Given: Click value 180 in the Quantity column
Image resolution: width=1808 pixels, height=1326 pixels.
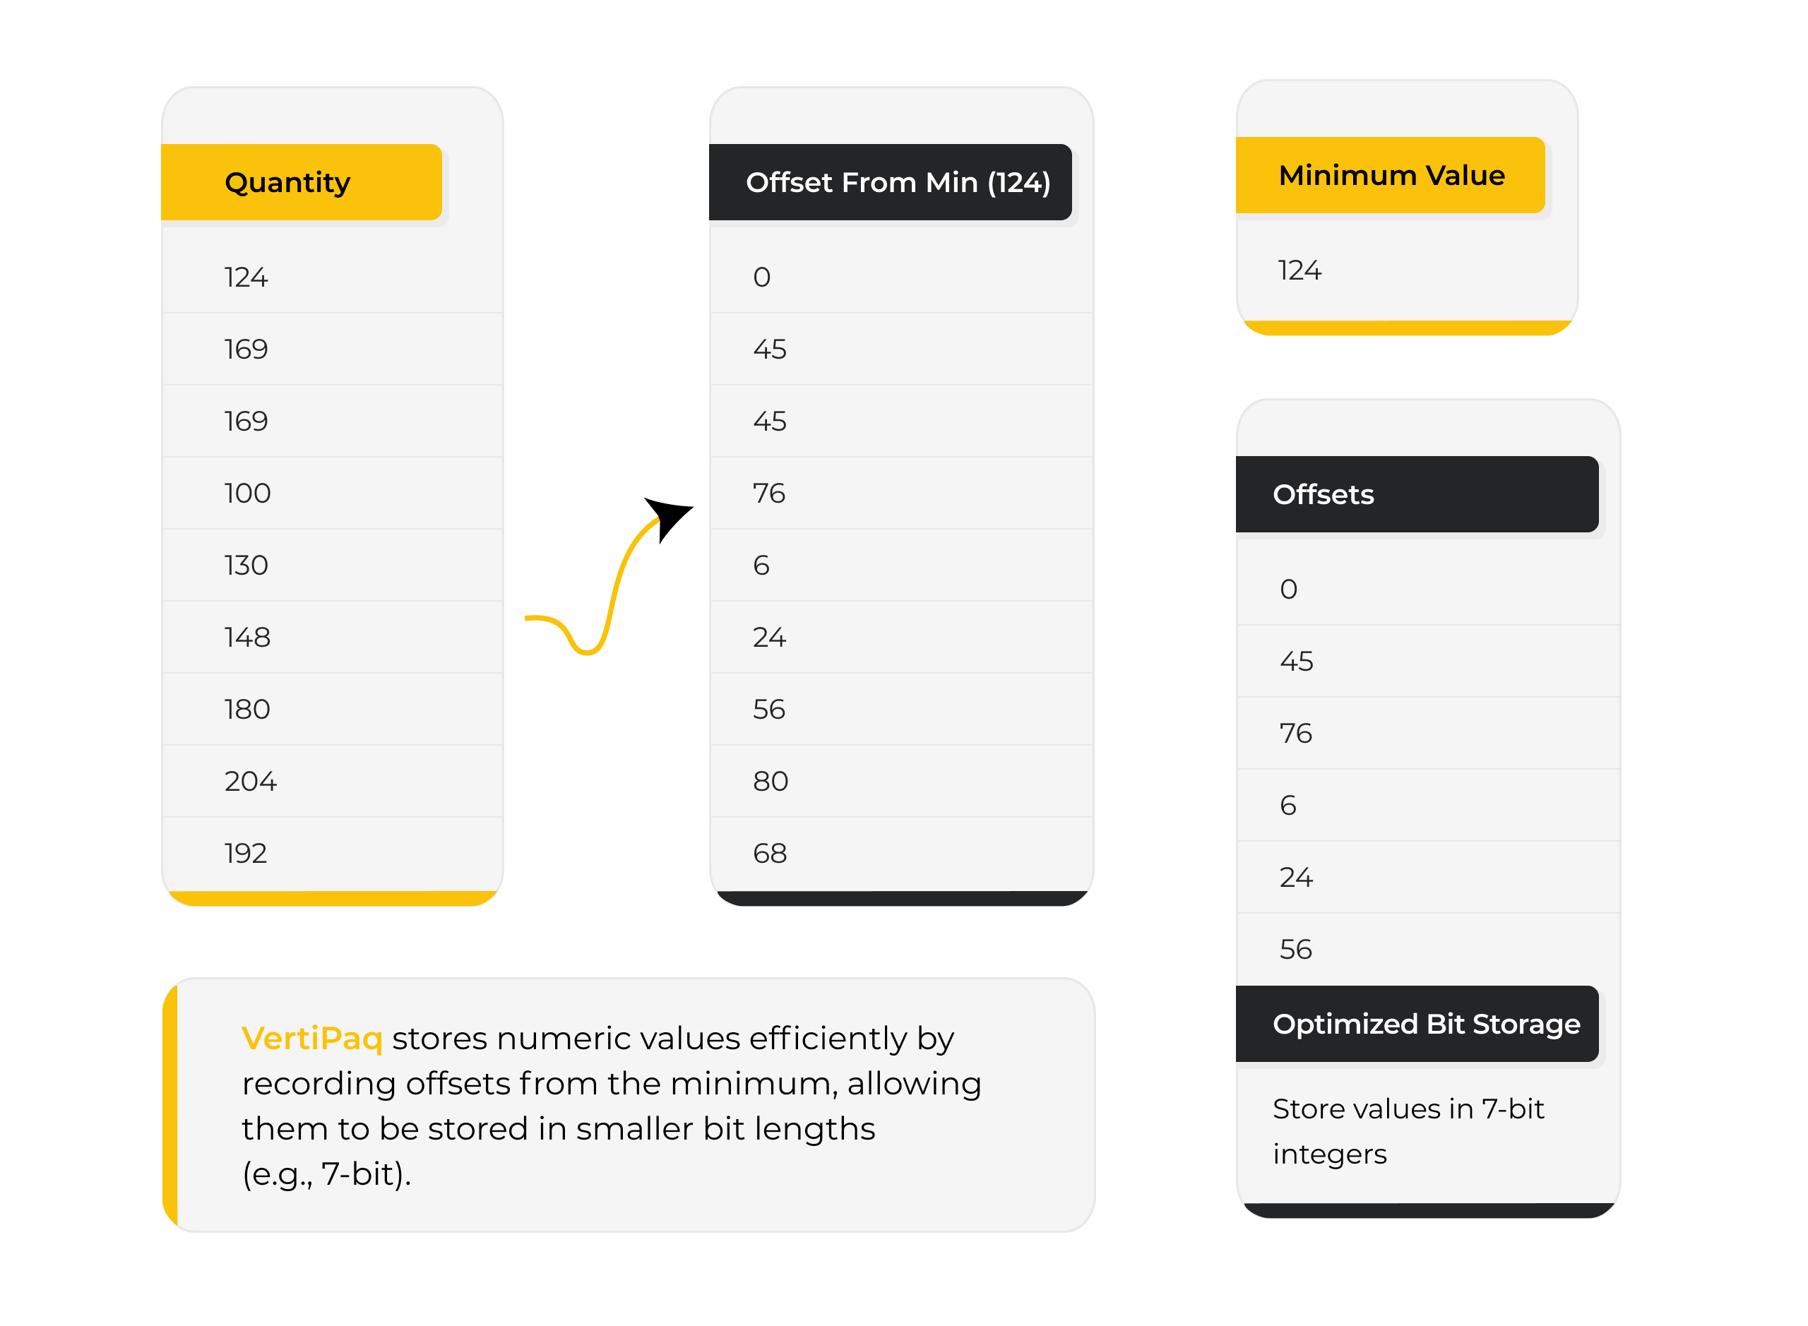Looking at the screenshot, I should [x=247, y=710].
